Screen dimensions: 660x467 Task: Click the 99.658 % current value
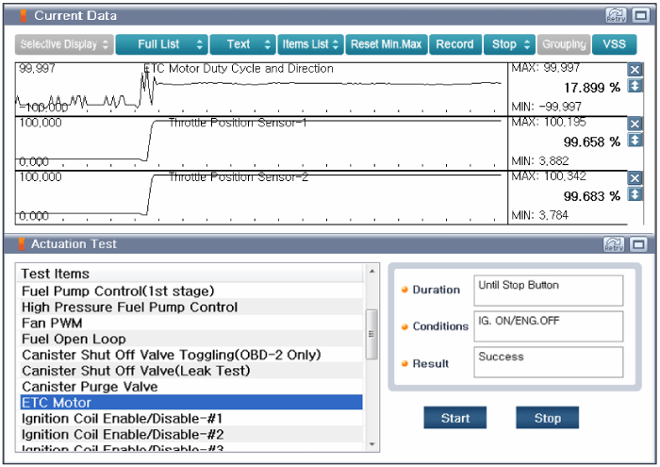(x=592, y=142)
